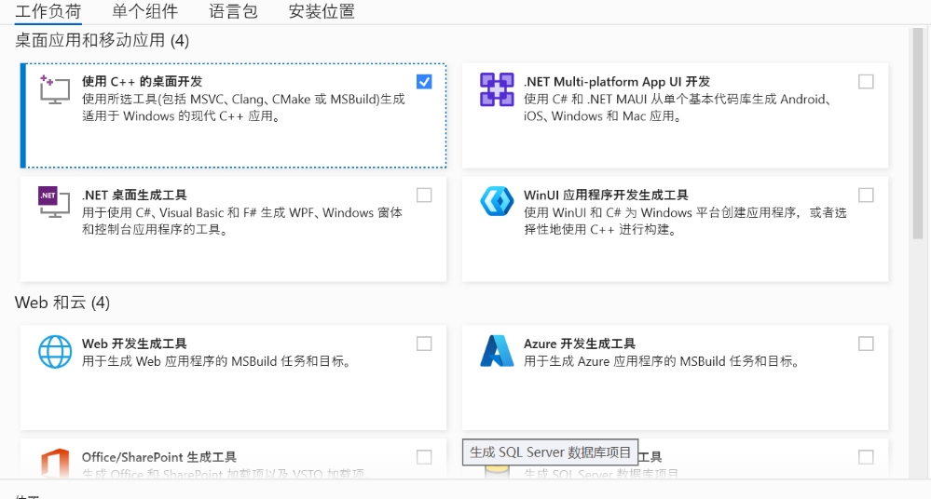931x499 pixels.
Task: Check the SQL Server data tools checkbox at bottom right
Action: click(x=866, y=457)
